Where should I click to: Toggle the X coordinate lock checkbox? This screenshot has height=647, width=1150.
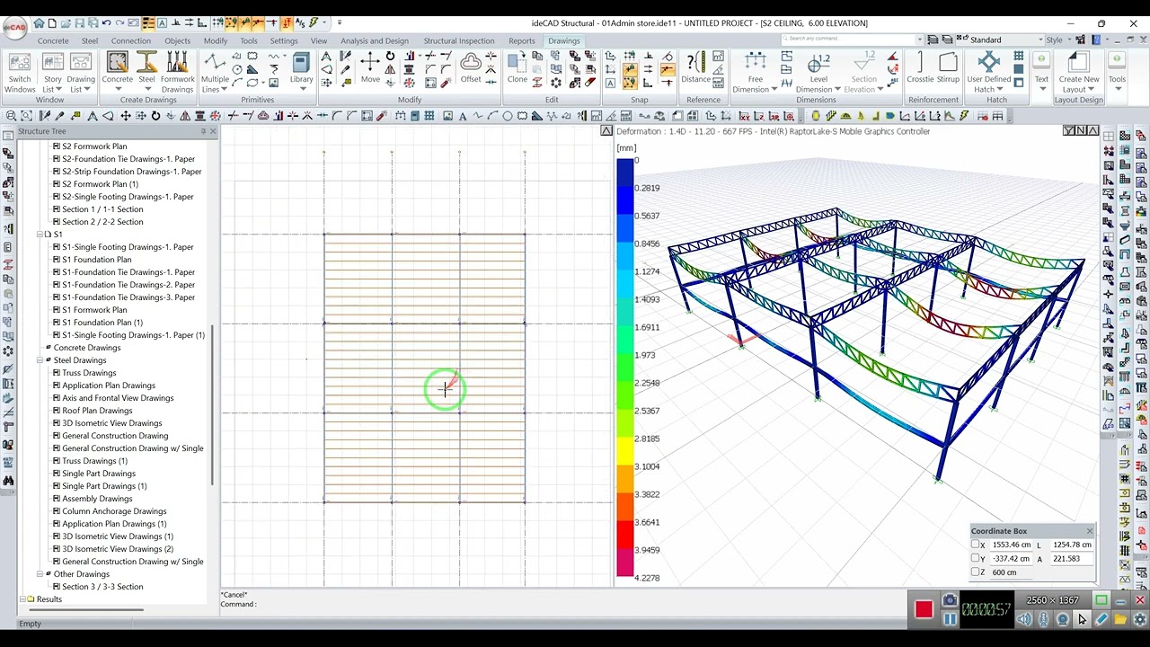[975, 545]
